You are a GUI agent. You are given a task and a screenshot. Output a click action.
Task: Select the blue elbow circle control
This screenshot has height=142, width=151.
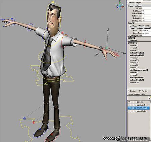tap(30, 27)
